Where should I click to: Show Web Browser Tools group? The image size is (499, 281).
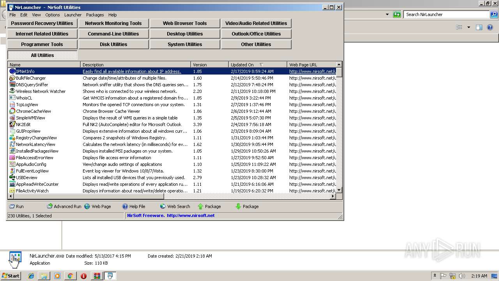point(185,23)
